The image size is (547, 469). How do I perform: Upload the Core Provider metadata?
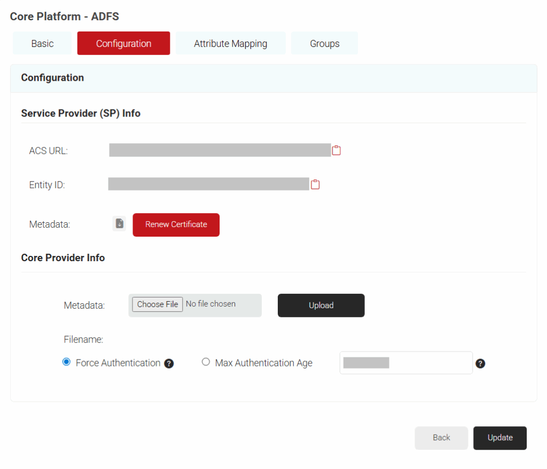[x=321, y=306]
